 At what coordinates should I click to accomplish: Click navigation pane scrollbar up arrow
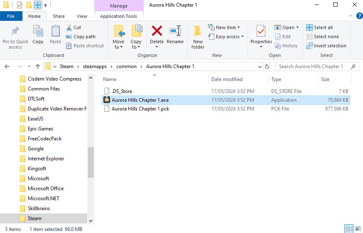91,78
